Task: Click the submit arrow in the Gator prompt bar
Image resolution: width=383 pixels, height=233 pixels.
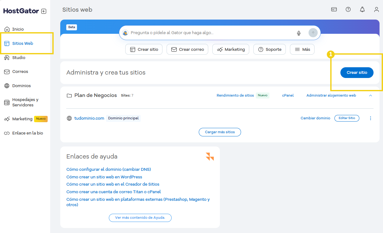Action: click(x=313, y=33)
